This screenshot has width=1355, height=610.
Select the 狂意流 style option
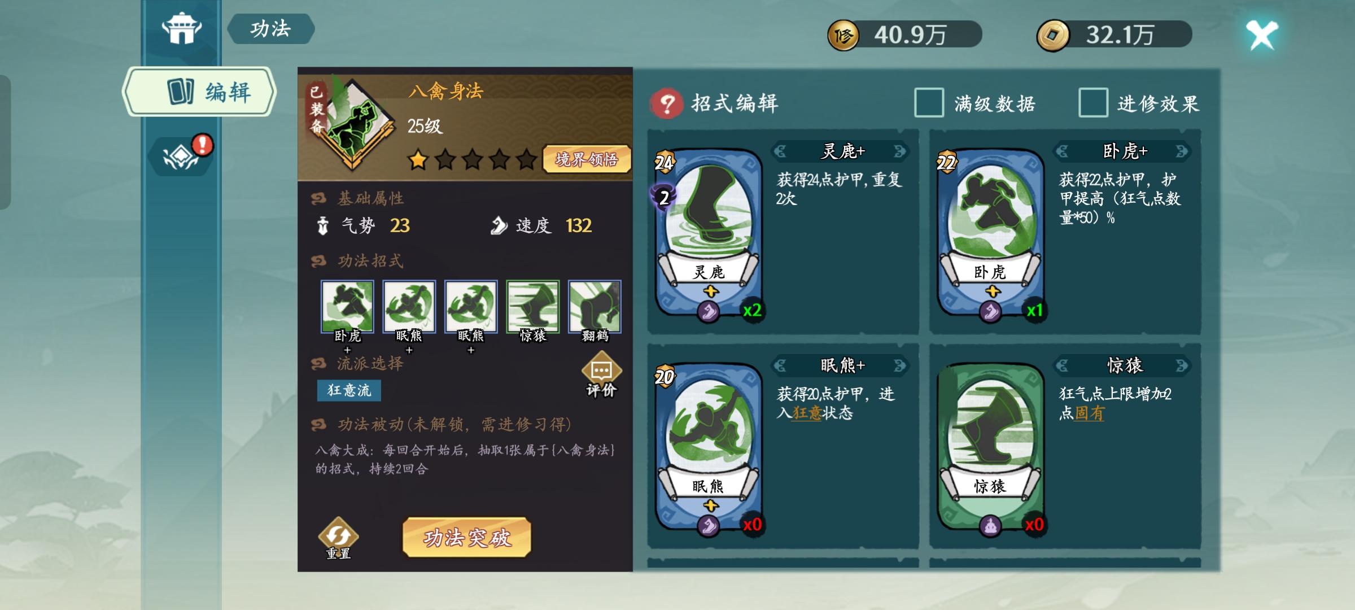point(349,390)
